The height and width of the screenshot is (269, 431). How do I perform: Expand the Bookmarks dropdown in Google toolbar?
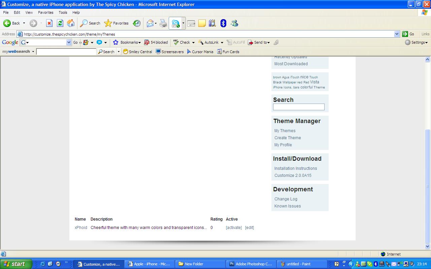click(x=139, y=43)
